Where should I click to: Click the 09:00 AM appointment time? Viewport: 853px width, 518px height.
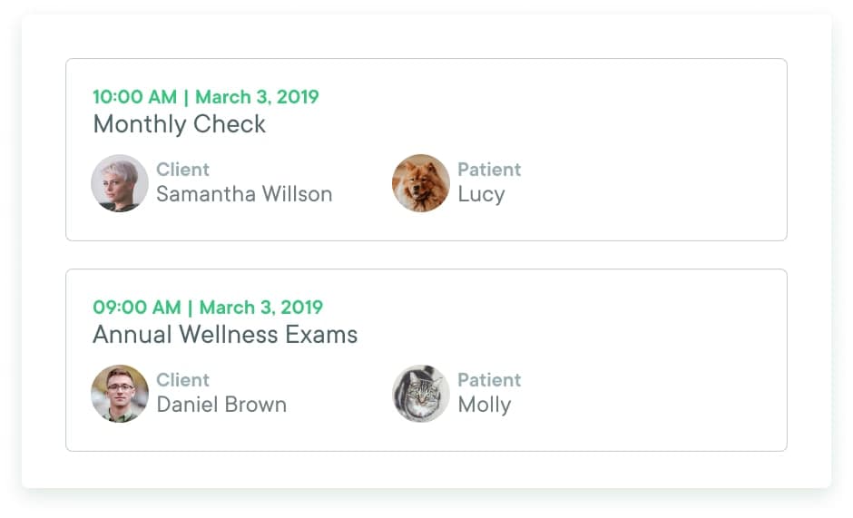click(137, 308)
